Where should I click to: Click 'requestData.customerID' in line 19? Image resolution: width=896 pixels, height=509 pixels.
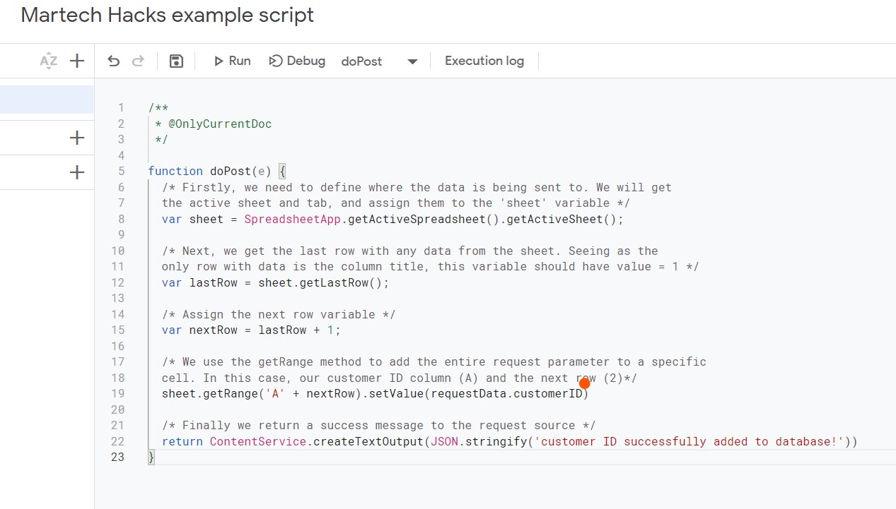[506, 394]
